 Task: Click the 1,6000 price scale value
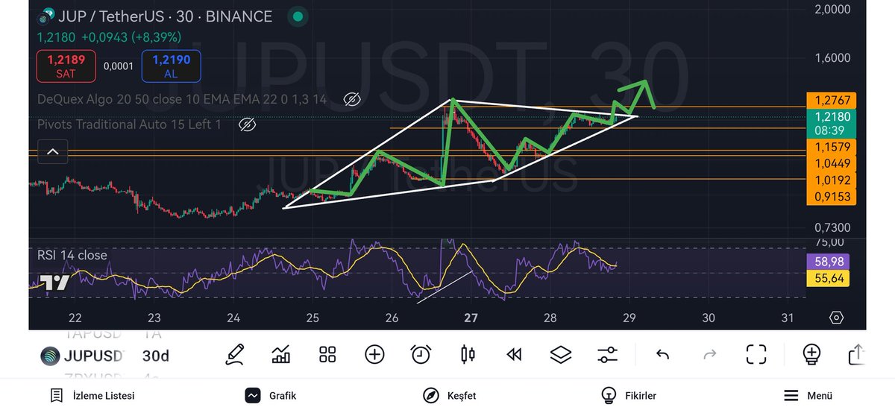pyautogui.click(x=832, y=58)
